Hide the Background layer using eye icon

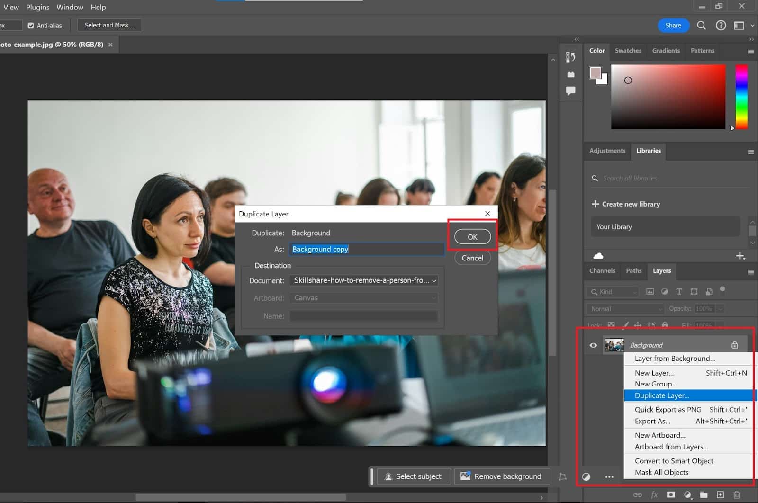click(x=593, y=345)
